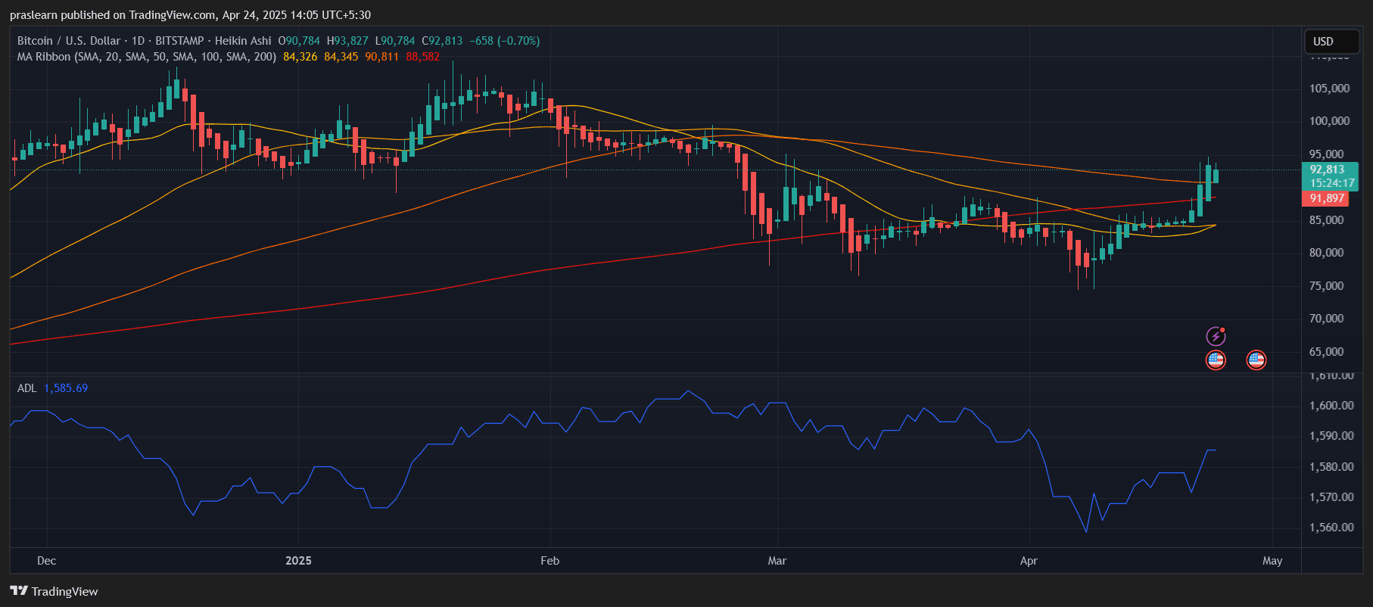Select the MA Ribbon indicator legend
The image size is (1373, 607).
[x=147, y=57]
